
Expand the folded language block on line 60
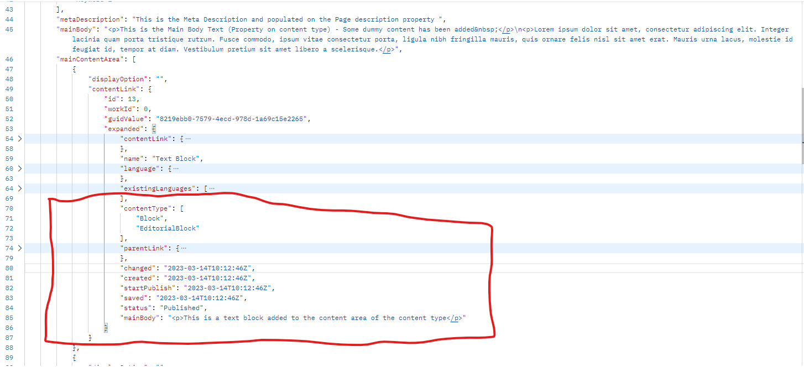pos(20,169)
